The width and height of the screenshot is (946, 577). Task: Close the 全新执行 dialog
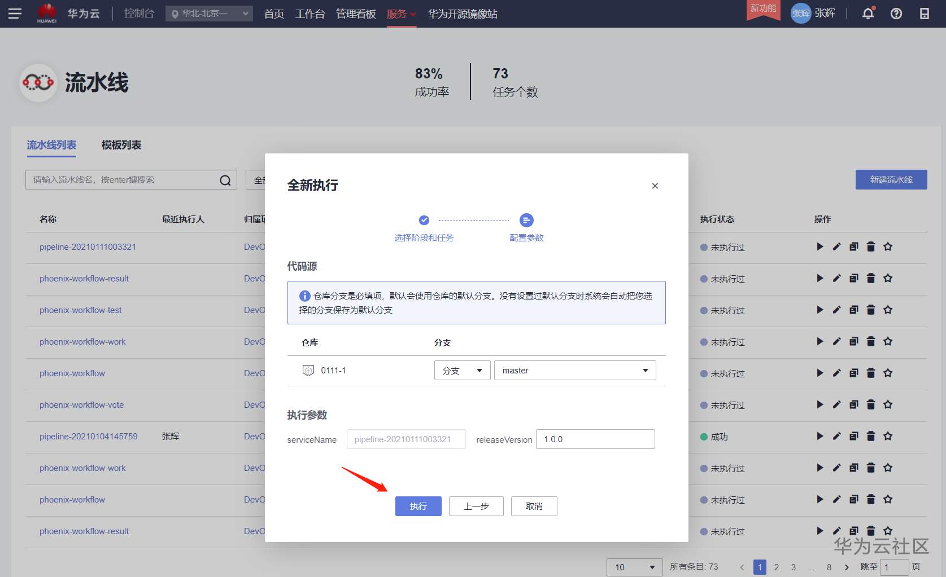pos(655,186)
